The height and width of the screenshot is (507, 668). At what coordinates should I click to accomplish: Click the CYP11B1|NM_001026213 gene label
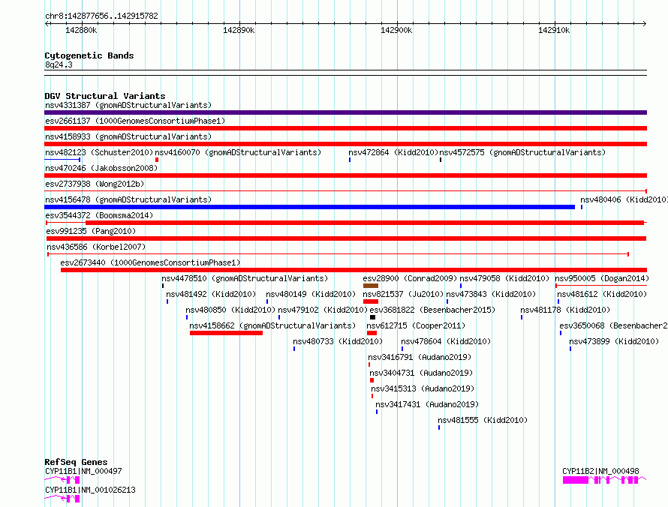tap(90, 490)
